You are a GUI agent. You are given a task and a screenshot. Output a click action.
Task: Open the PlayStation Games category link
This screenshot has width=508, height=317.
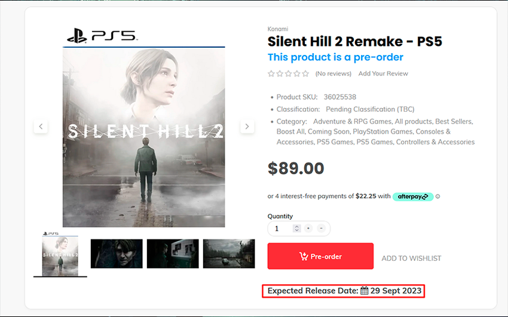click(381, 131)
